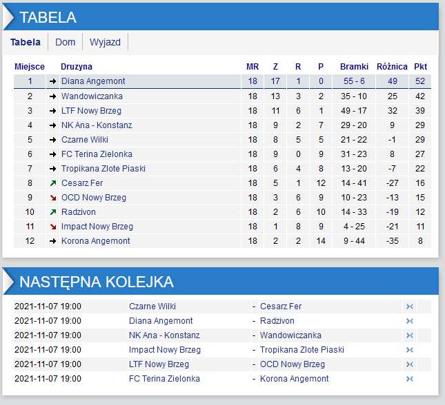The height and width of the screenshot is (405, 445).
Task: Switch to the Dom tab
Action: (x=65, y=42)
